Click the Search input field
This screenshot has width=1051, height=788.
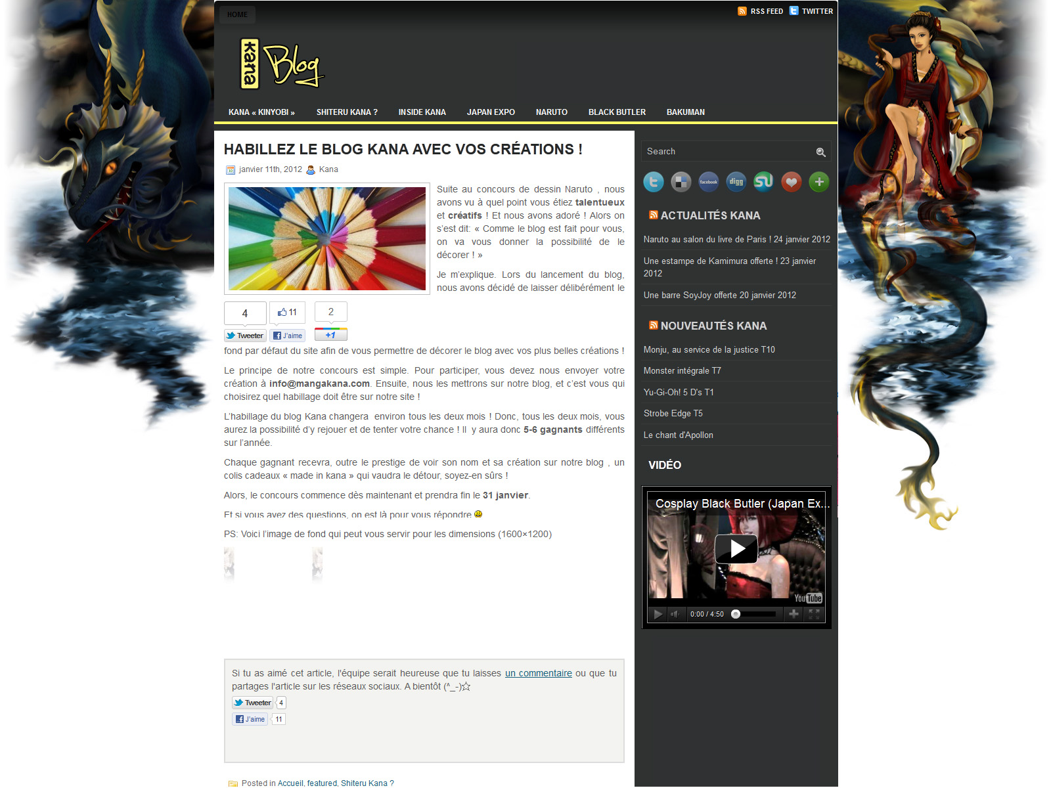point(726,152)
